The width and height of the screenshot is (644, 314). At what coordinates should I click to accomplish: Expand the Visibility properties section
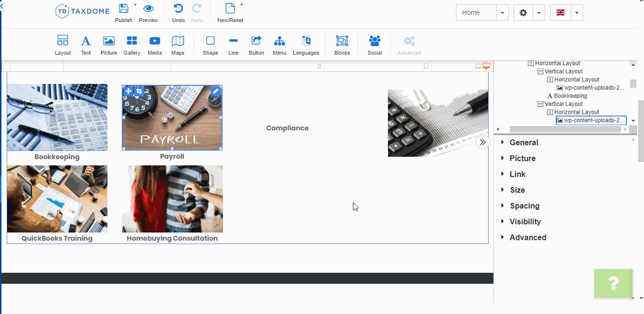tap(525, 221)
